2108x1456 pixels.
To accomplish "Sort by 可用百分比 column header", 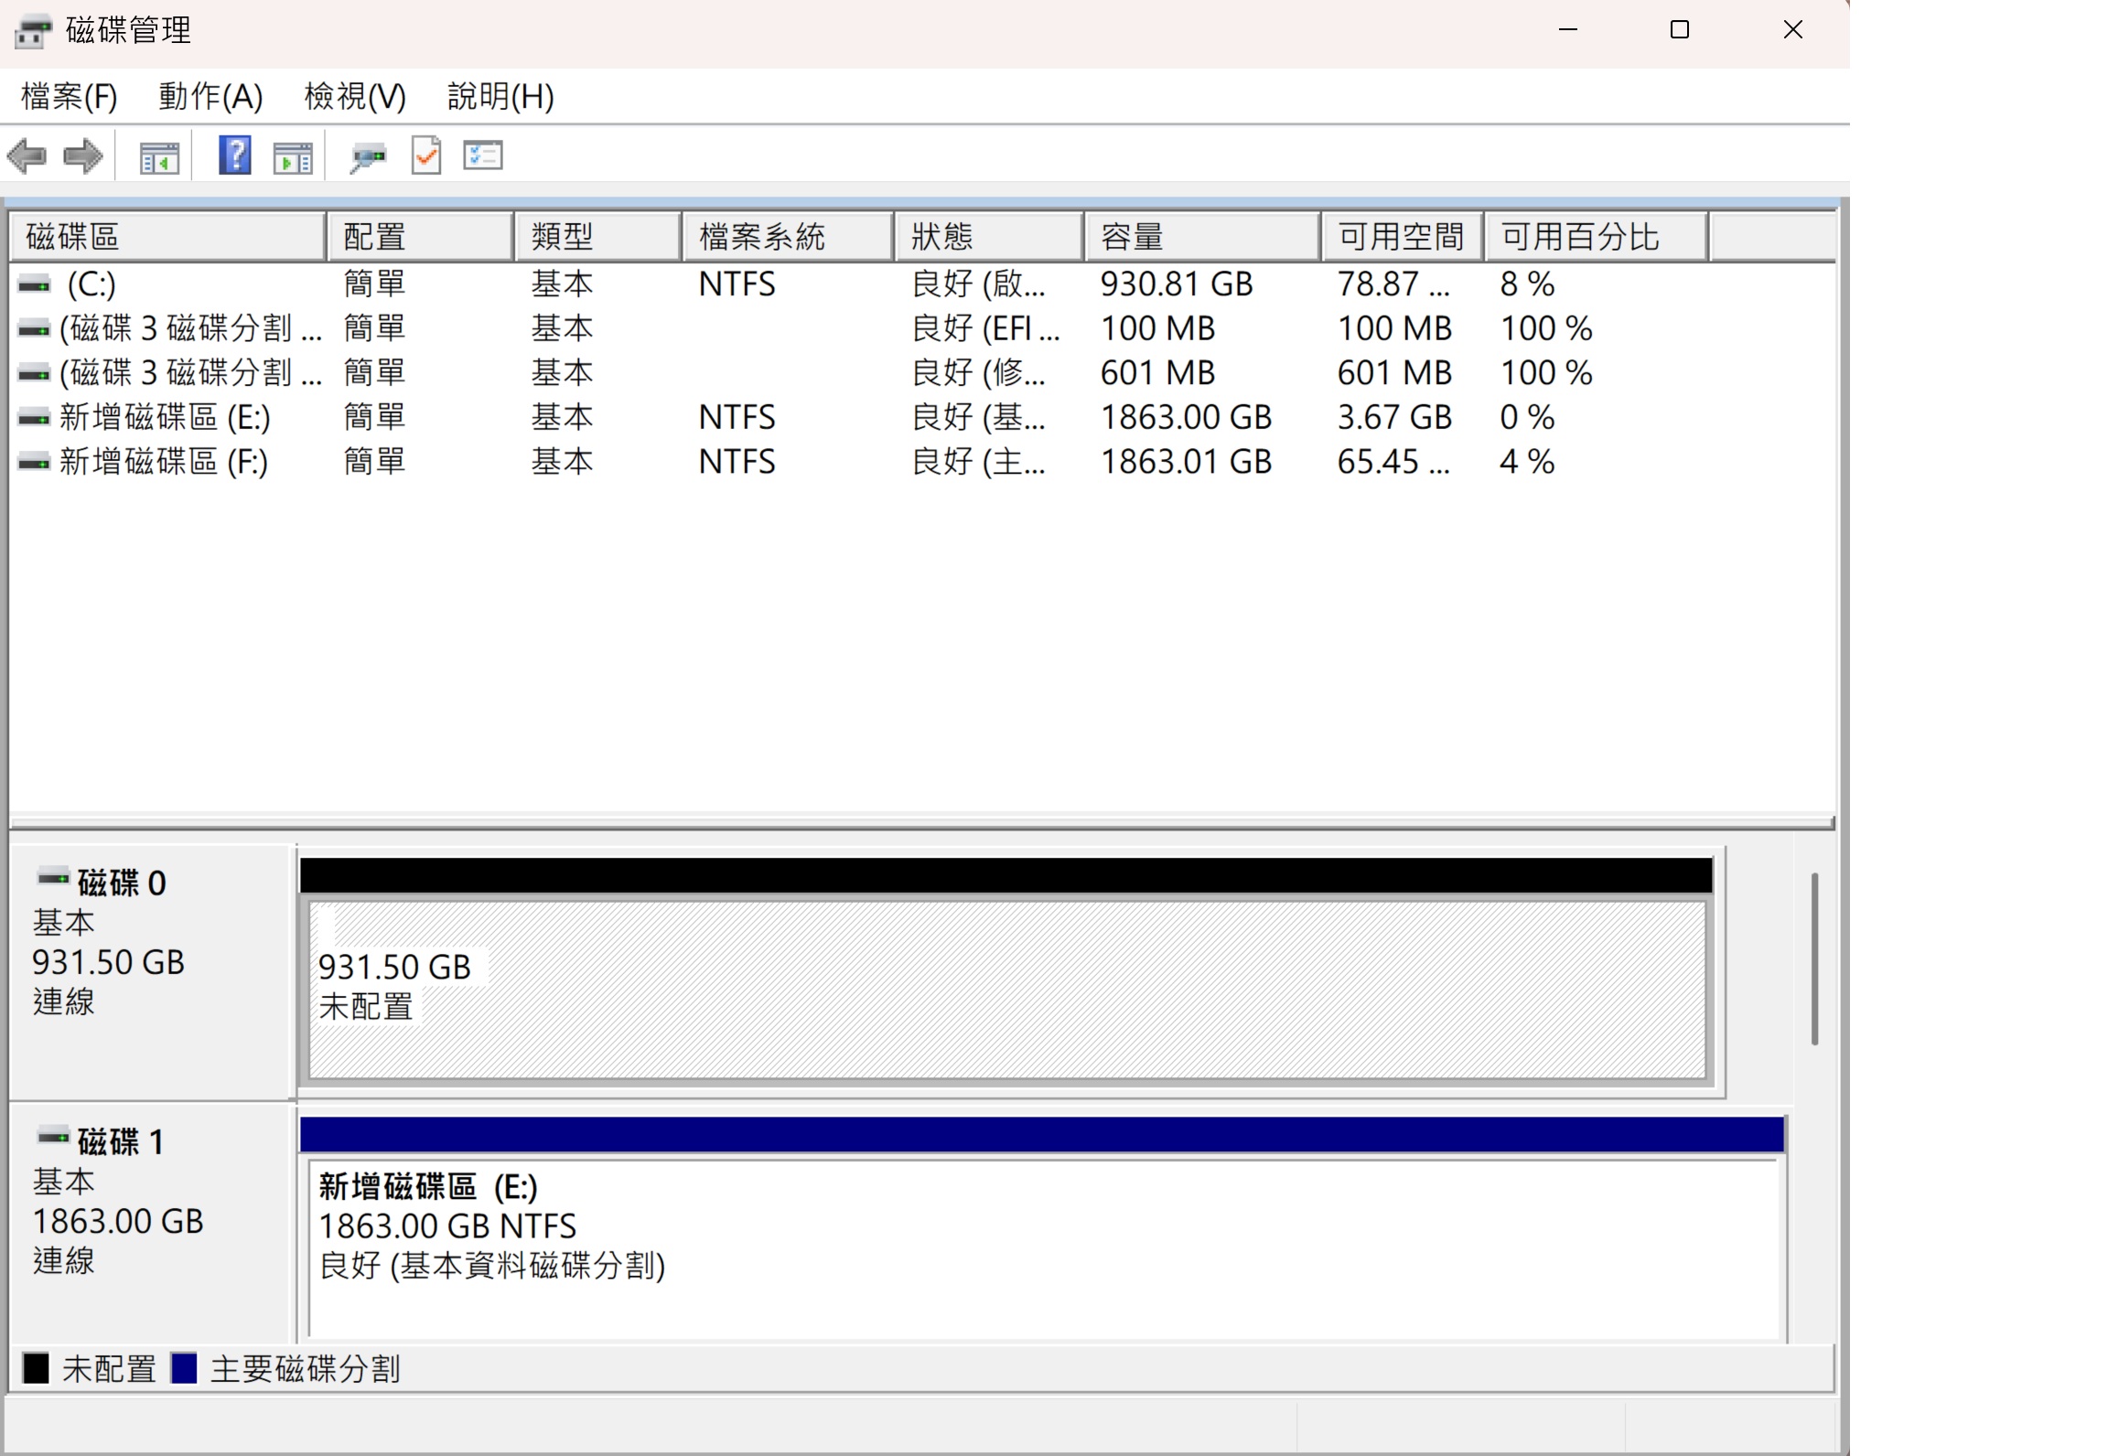I will (x=1597, y=237).
